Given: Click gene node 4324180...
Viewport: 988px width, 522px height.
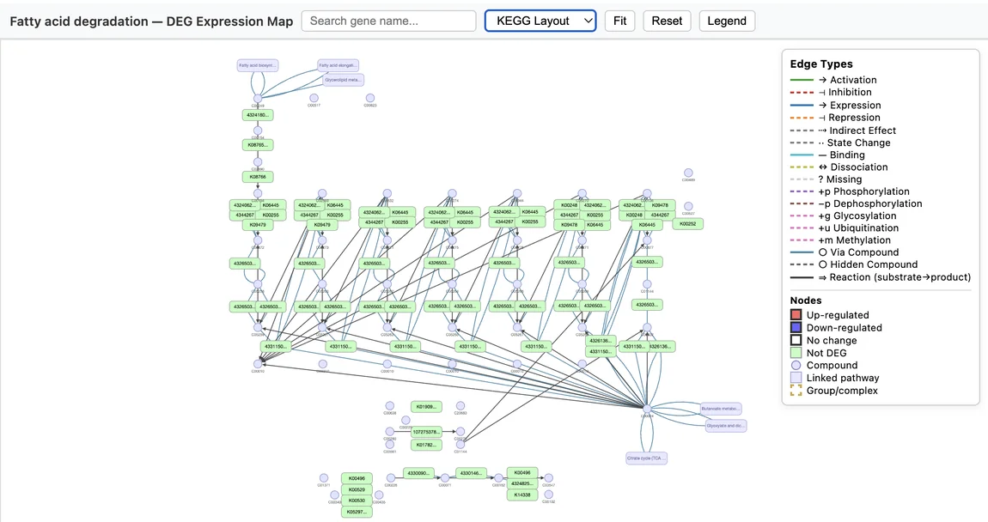Looking at the screenshot, I should coord(258,115).
